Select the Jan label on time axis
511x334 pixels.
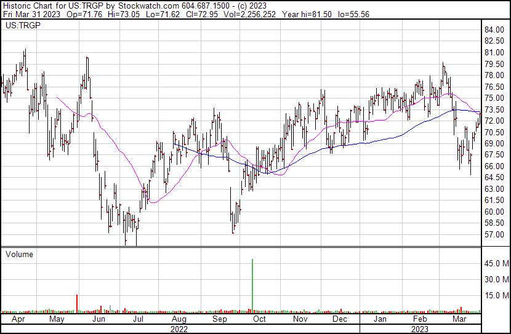380,320
